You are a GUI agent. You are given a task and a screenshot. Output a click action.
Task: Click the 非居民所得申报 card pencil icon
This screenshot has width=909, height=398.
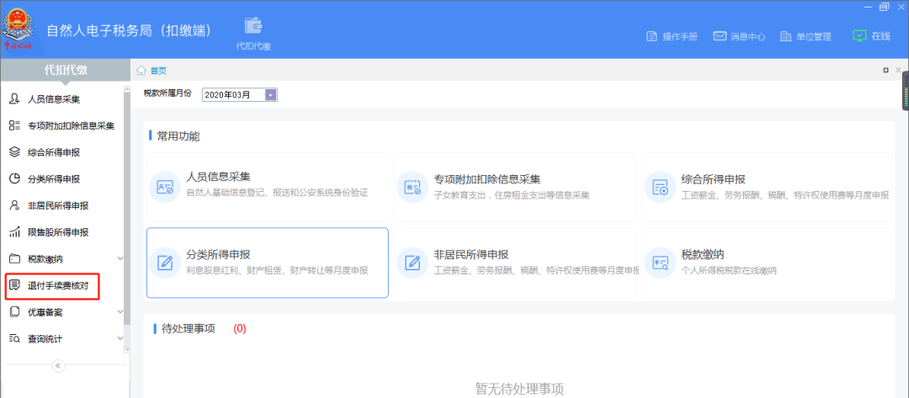tap(412, 263)
